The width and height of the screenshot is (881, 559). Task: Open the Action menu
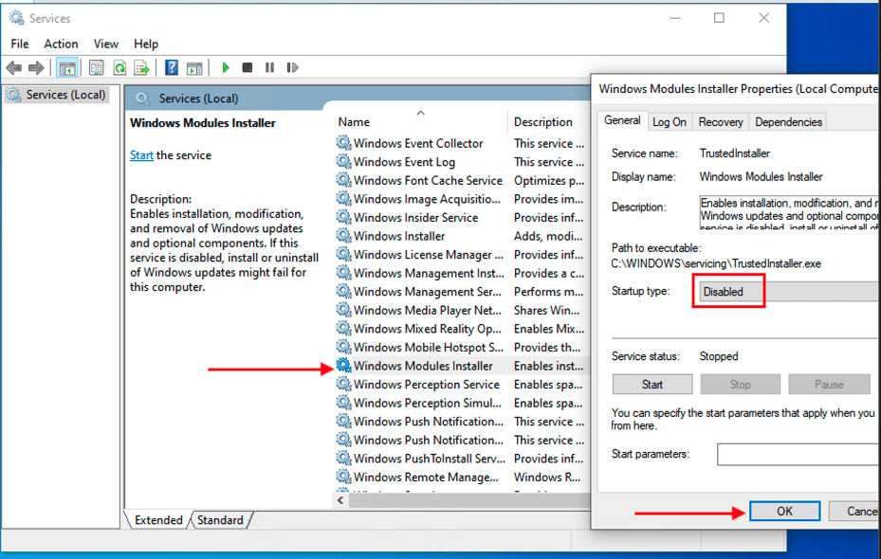click(x=61, y=44)
